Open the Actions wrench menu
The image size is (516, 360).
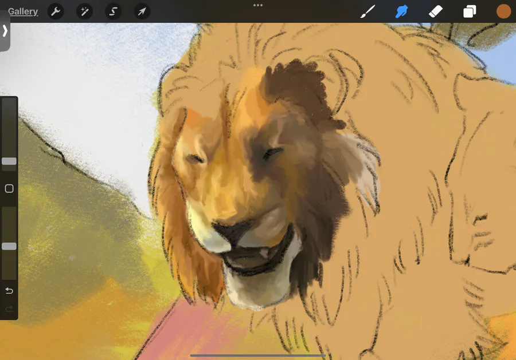tap(56, 11)
